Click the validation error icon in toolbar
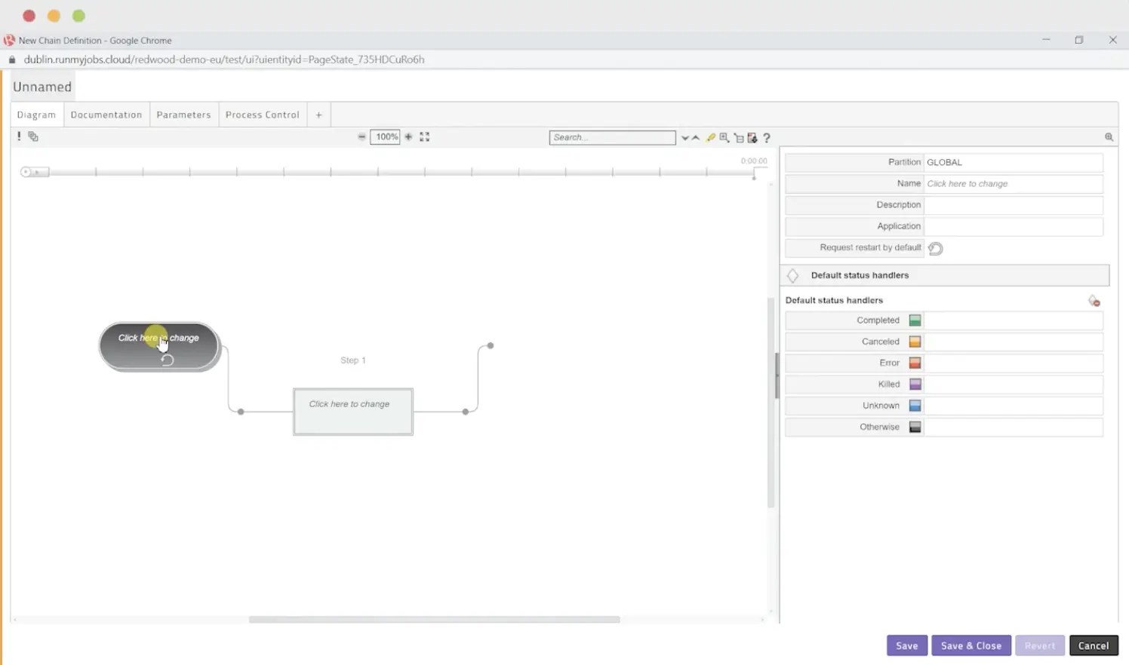The height and width of the screenshot is (665, 1129). point(19,136)
